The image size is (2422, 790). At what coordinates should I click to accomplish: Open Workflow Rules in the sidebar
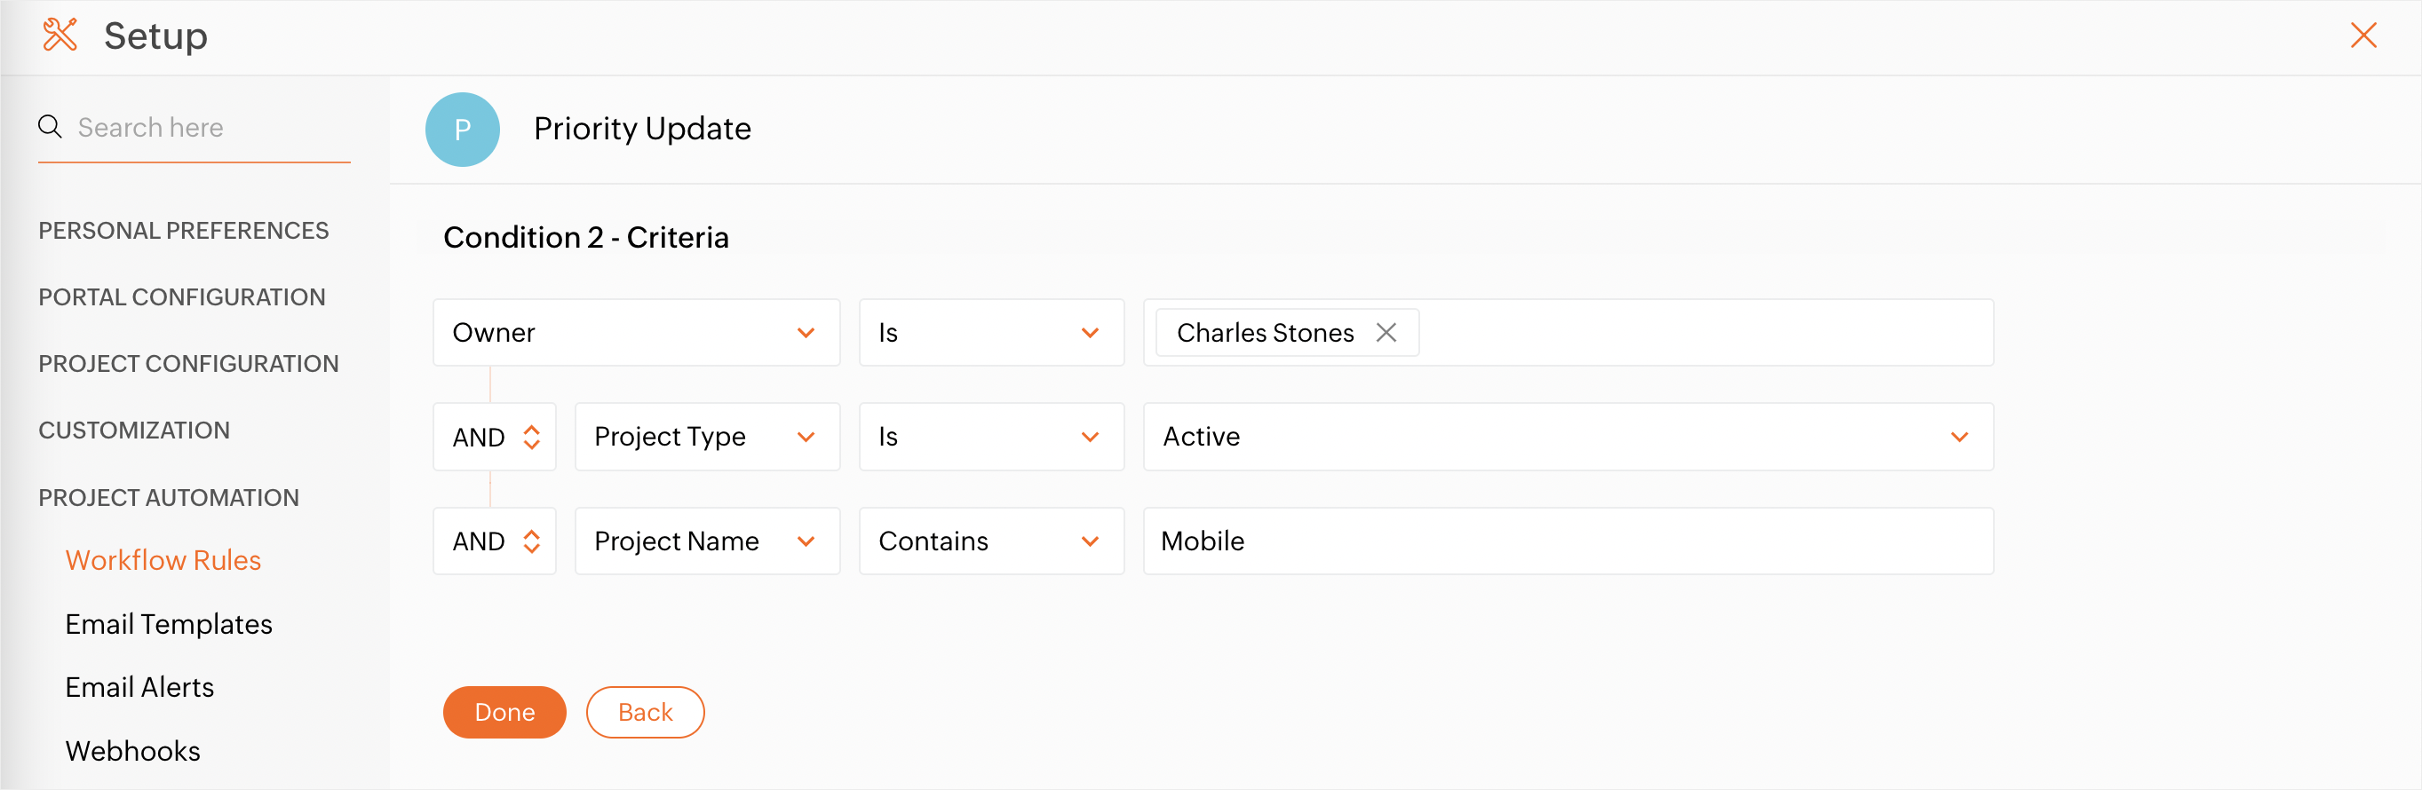[x=163, y=560]
